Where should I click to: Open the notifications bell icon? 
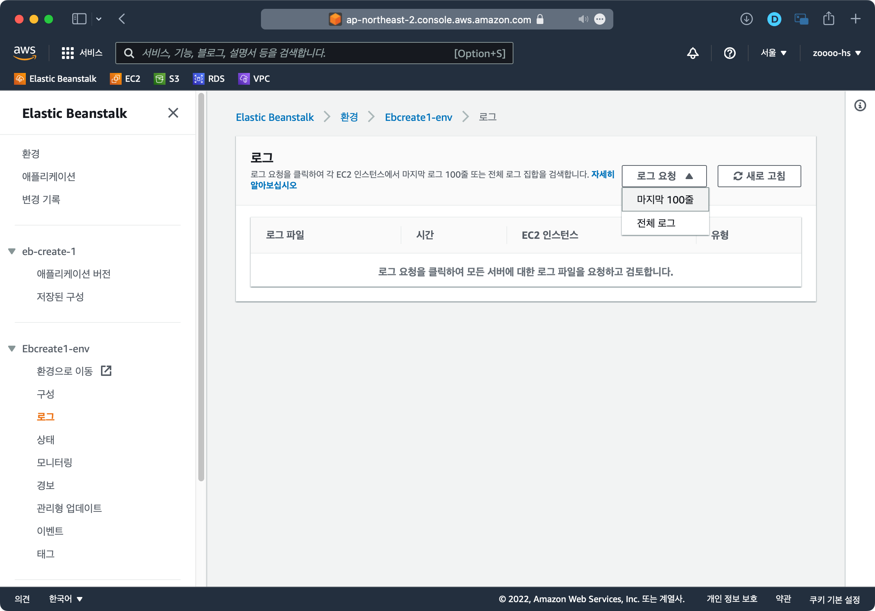pos(693,53)
